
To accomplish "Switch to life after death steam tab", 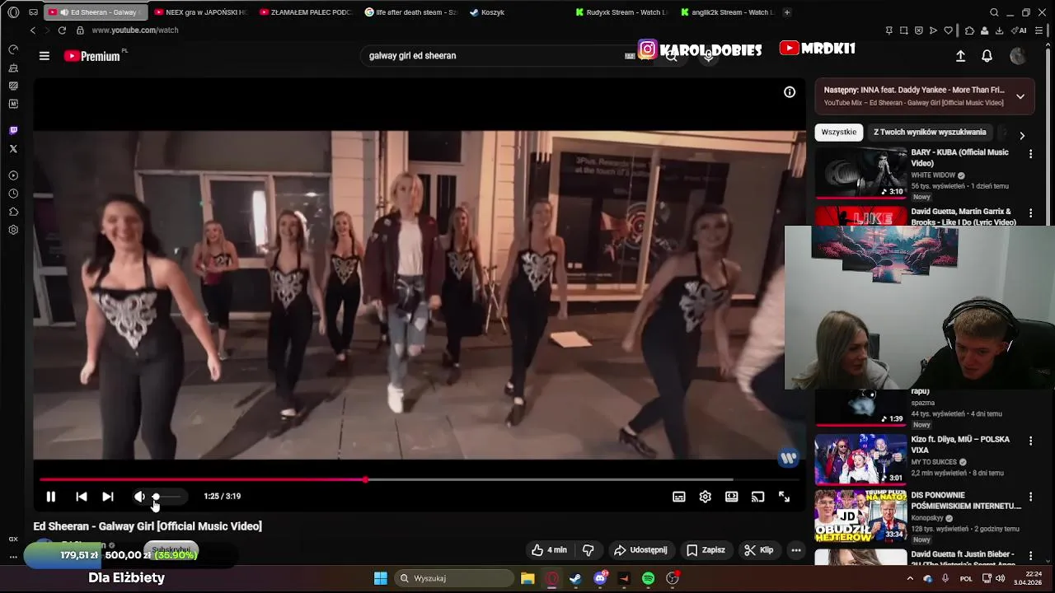I will click(x=411, y=12).
